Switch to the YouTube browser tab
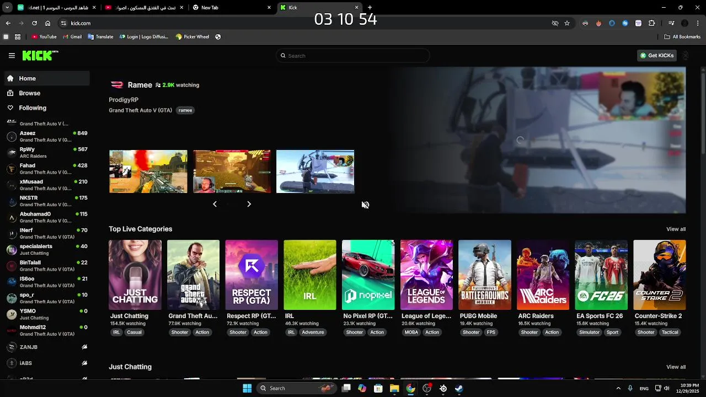Screen dimensions: 706x397 pyautogui.click(x=145, y=8)
